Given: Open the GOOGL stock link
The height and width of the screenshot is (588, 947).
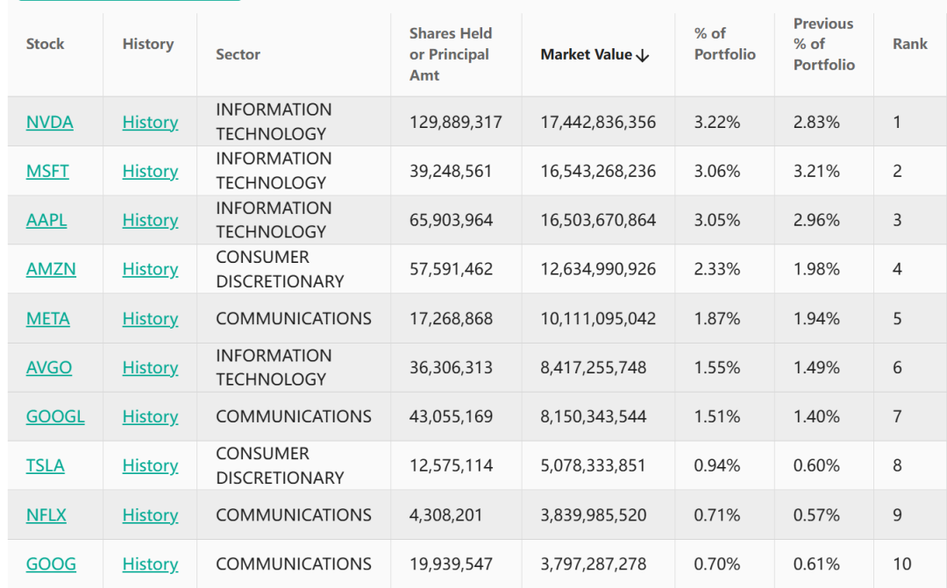Looking at the screenshot, I should point(55,417).
